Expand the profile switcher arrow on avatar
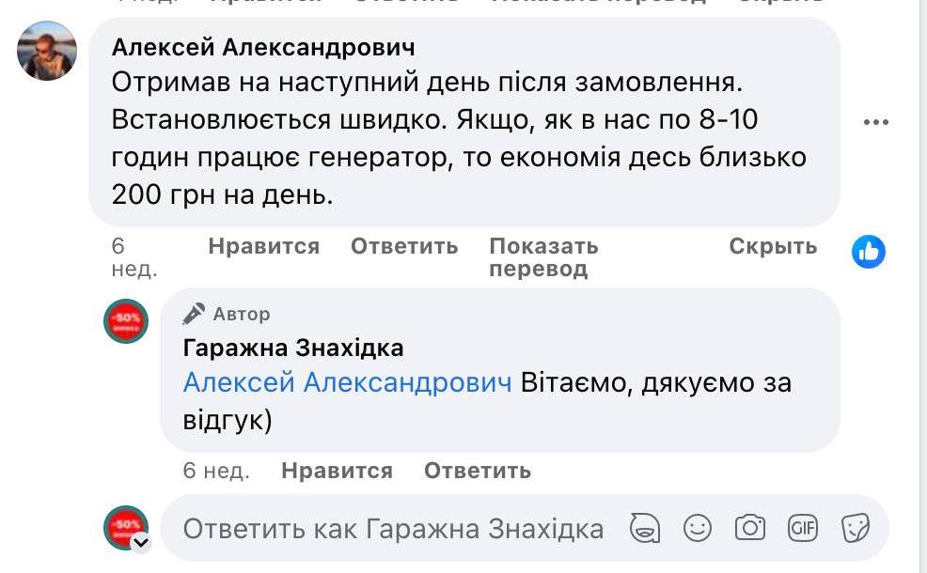This screenshot has width=927, height=573. tap(141, 542)
